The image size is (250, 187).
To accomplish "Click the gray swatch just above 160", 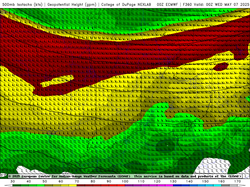I will [225, 185].
